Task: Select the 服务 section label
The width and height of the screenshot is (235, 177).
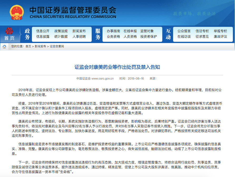Action: coord(98,34)
